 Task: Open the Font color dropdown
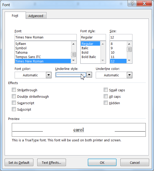pyautogui.click(x=49, y=75)
